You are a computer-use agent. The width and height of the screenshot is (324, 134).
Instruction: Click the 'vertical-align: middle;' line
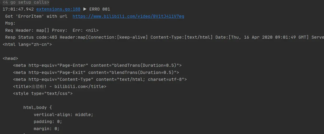[63, 114]
